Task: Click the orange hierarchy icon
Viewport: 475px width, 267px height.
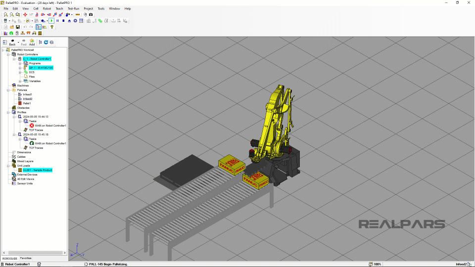Action: point(23,33)
